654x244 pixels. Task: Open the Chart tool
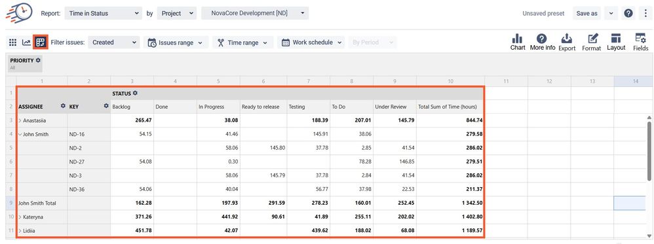[x=518, y=42]
